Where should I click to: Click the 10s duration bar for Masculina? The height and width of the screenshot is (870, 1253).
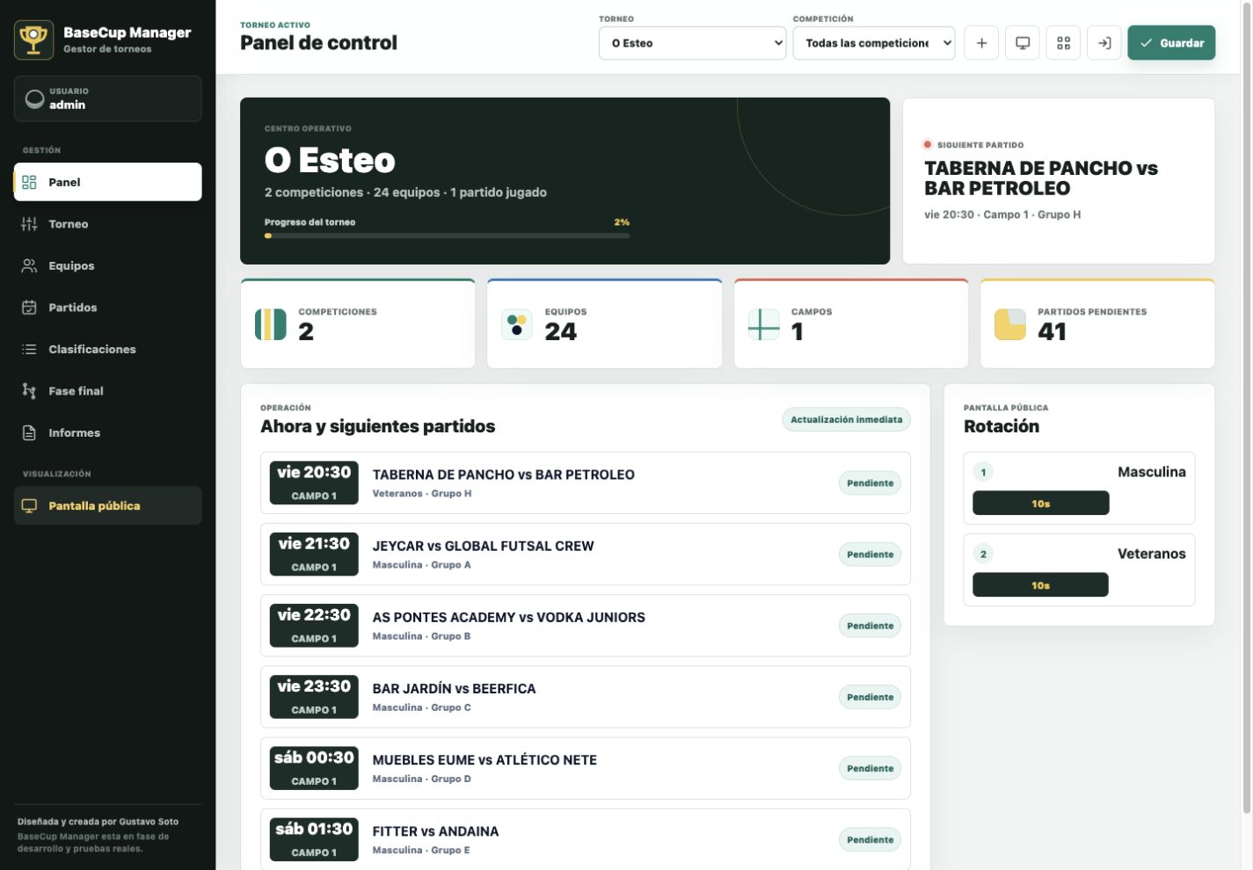(1041, 504)
